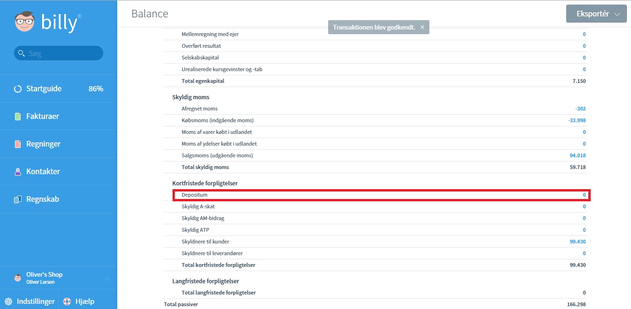Click the Søg search field

tap(59, 53)
